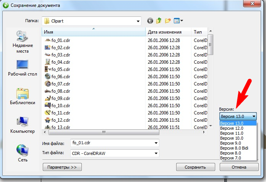
Task: Choose Версия 10.0 from the list
Action: click(x=238, y=138)
